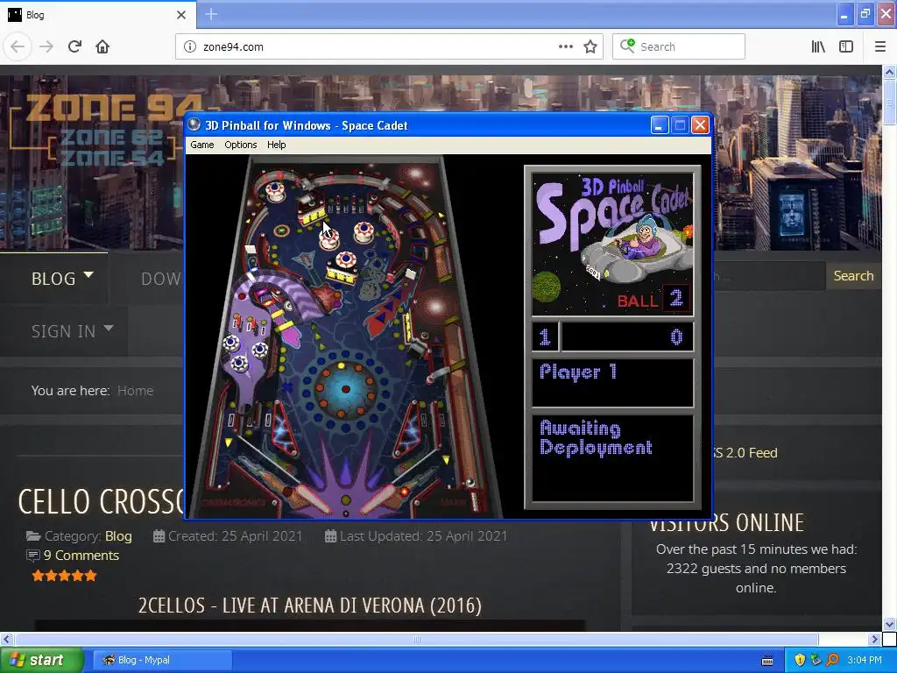
Task: Close the 3D Pinball window
Action: [x=700, y=124]
